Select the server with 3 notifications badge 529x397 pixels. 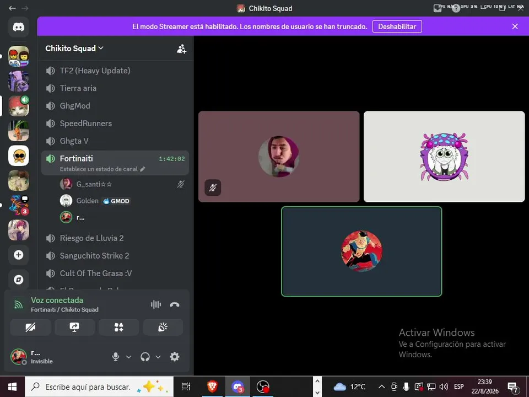(19, 205)
